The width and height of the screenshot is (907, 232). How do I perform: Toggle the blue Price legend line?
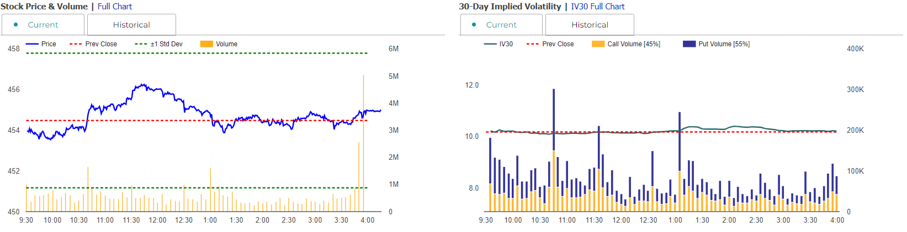pyautogui.click(x=33, y=44)
